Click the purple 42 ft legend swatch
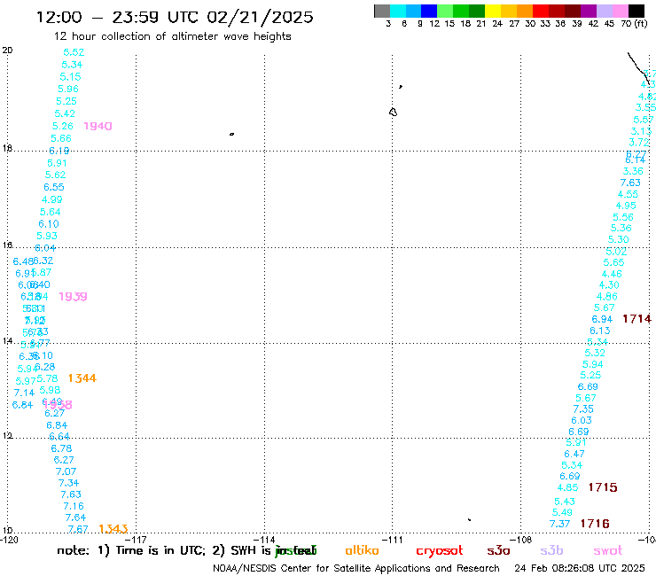656x576 pixels. [589, 11]
